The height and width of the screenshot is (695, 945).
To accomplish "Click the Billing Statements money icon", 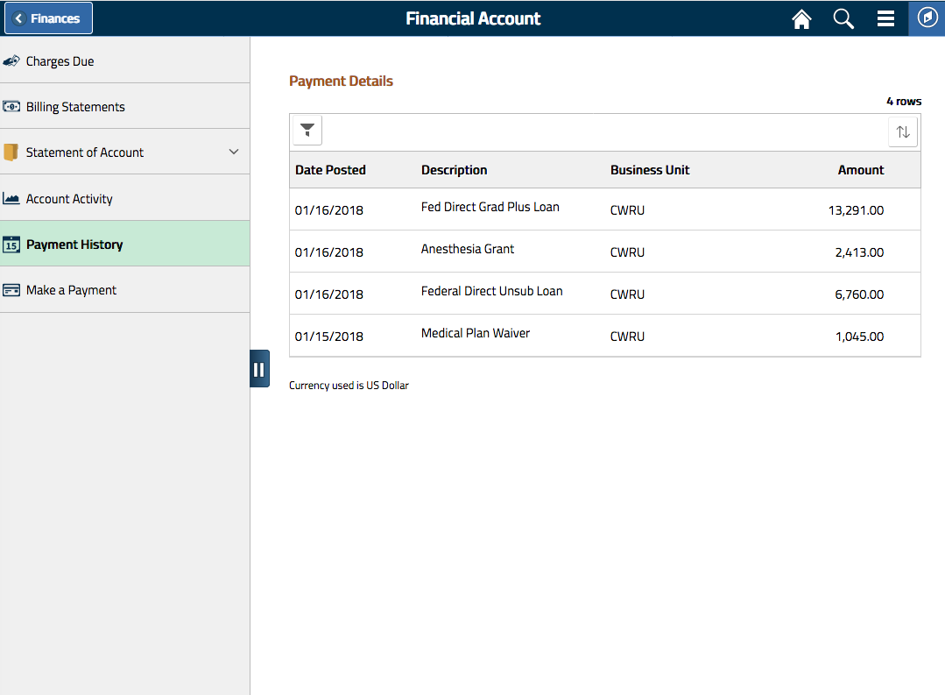I will [11, 107].
